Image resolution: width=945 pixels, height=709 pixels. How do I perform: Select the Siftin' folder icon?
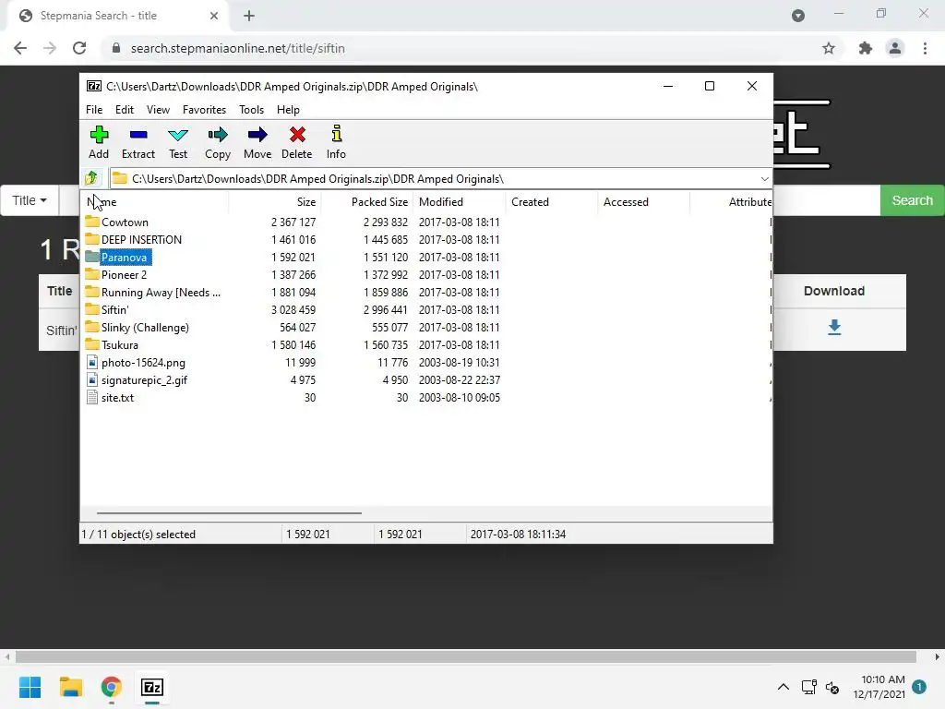91,309
